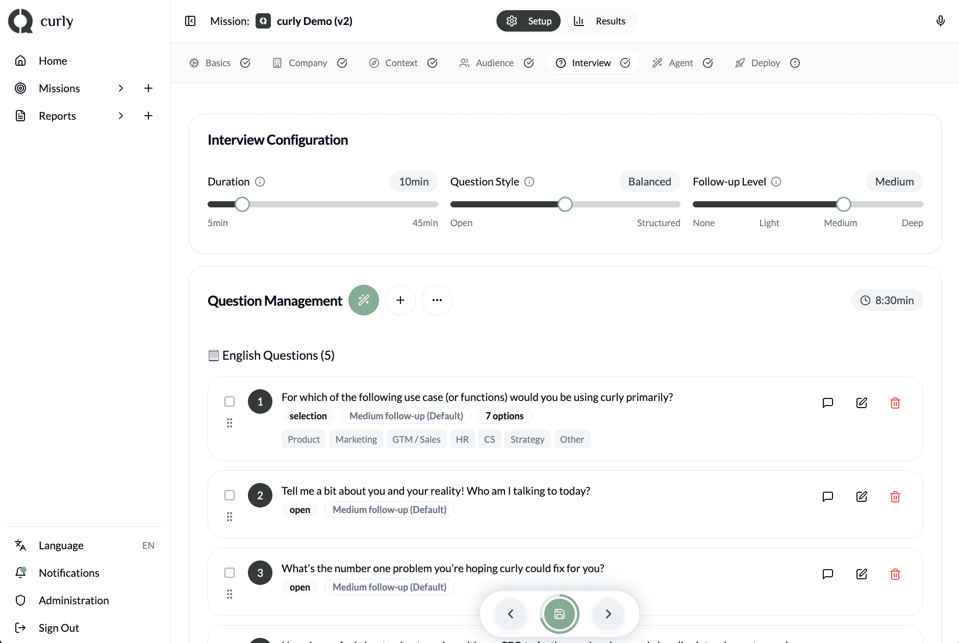Click the Question Style slider handle
Viewport: 959px width, 643px height.
click(x=565, y=204)
